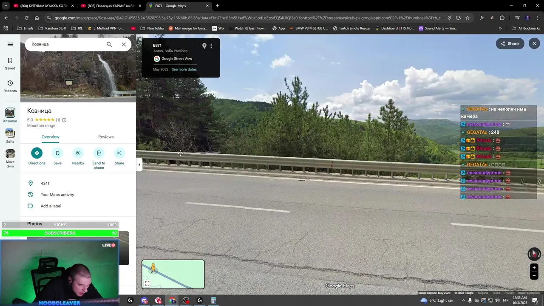544x306 pixels.
Task: Click the Street View compass
Action: (x=534, y=254)
